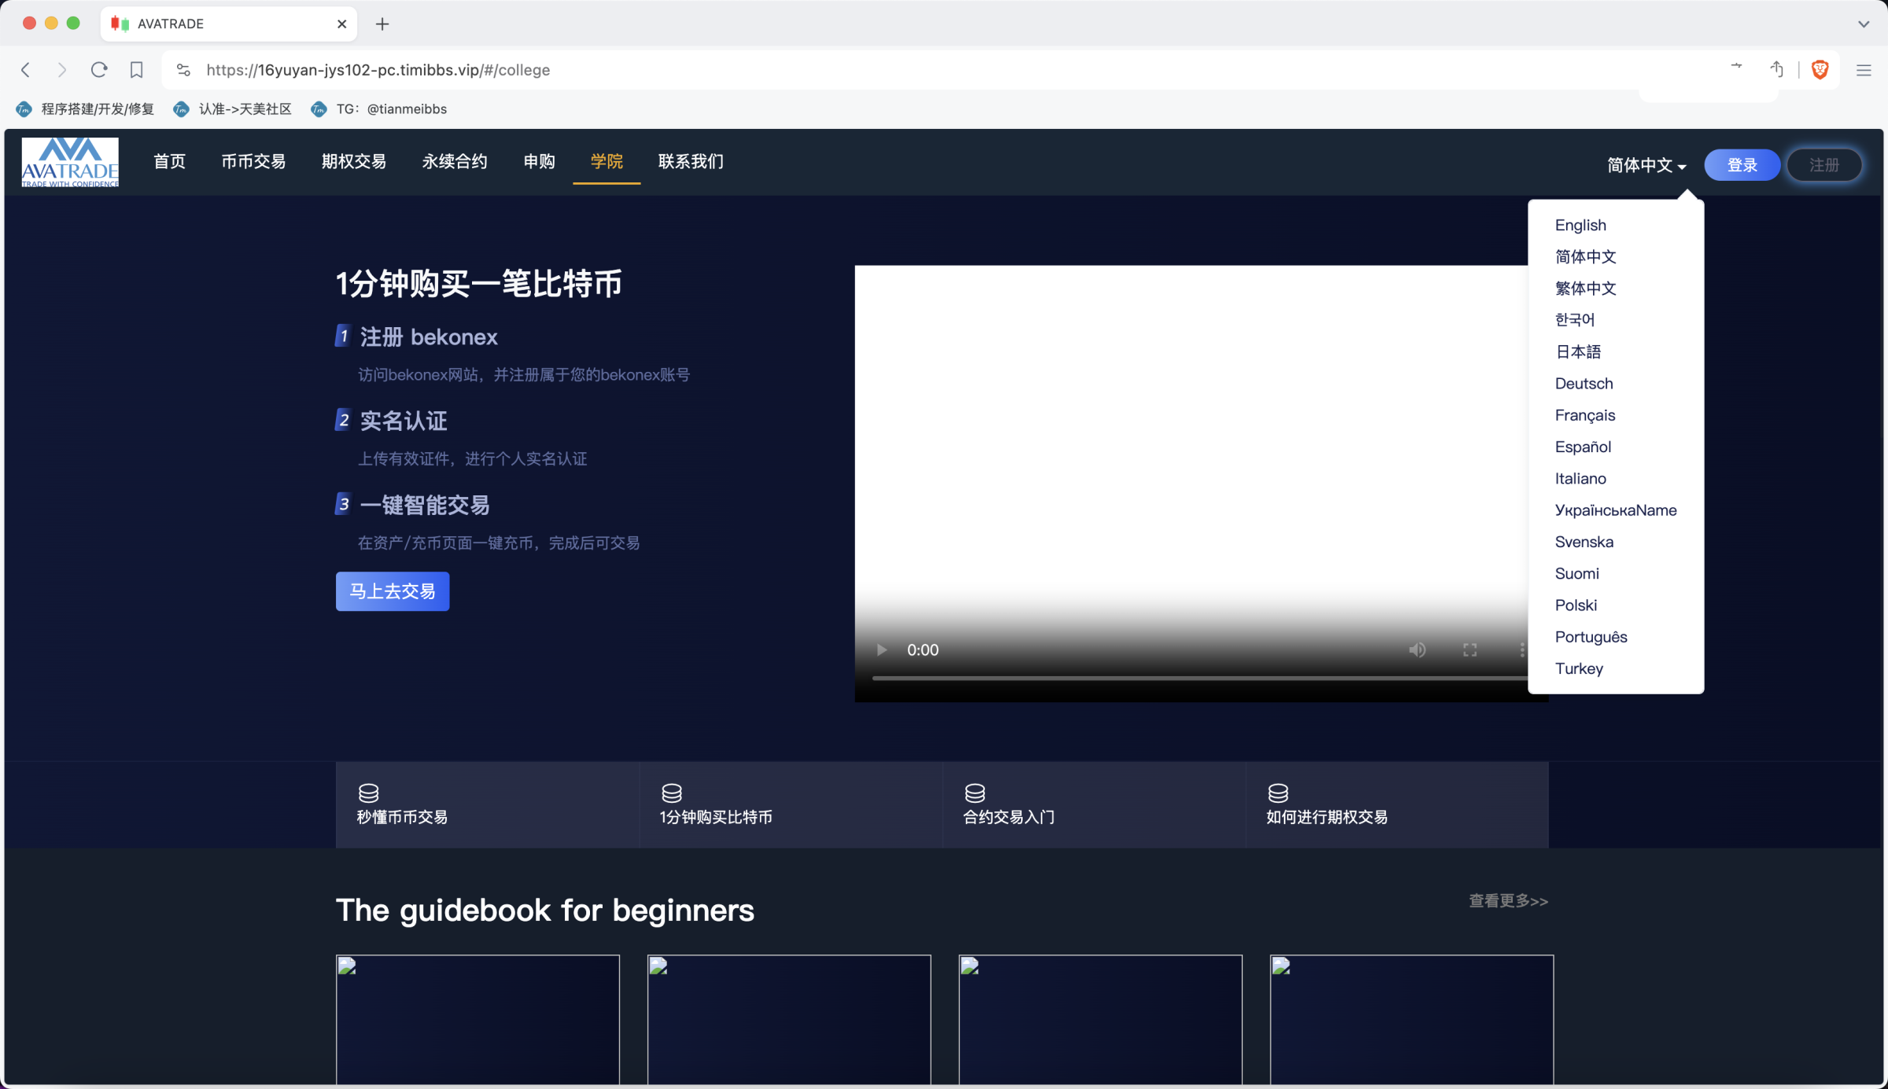
Task: Reload the current page
Action: pos(99,70)
